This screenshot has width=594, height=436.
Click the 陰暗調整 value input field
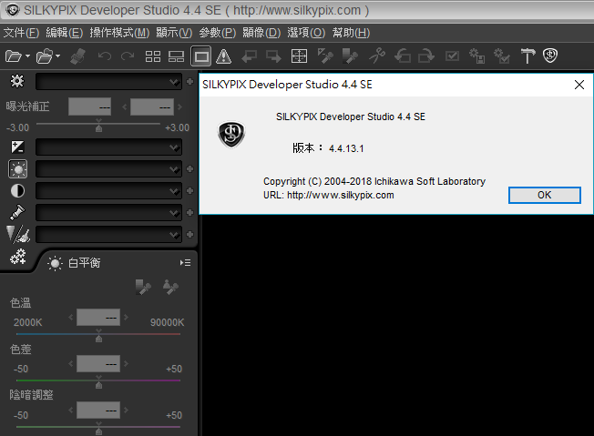(x=98, y=411)
